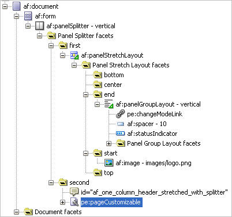This screenshot has width=232, height=217.
Task: Click the bottom facet folder icon
Action: pos(98,75)
